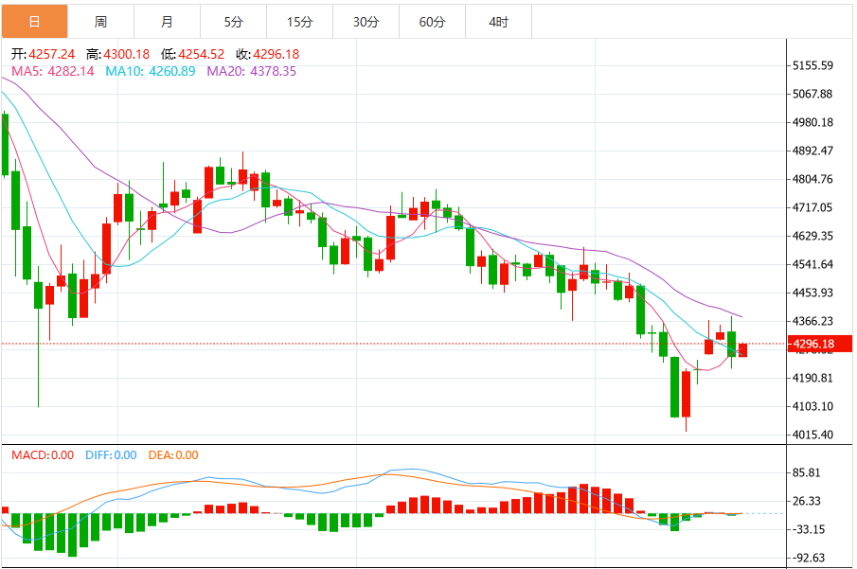Screen dimensions: 857x569
Task: Click the DEA value label
Action: pyautogui.click(x=173, y=455)
